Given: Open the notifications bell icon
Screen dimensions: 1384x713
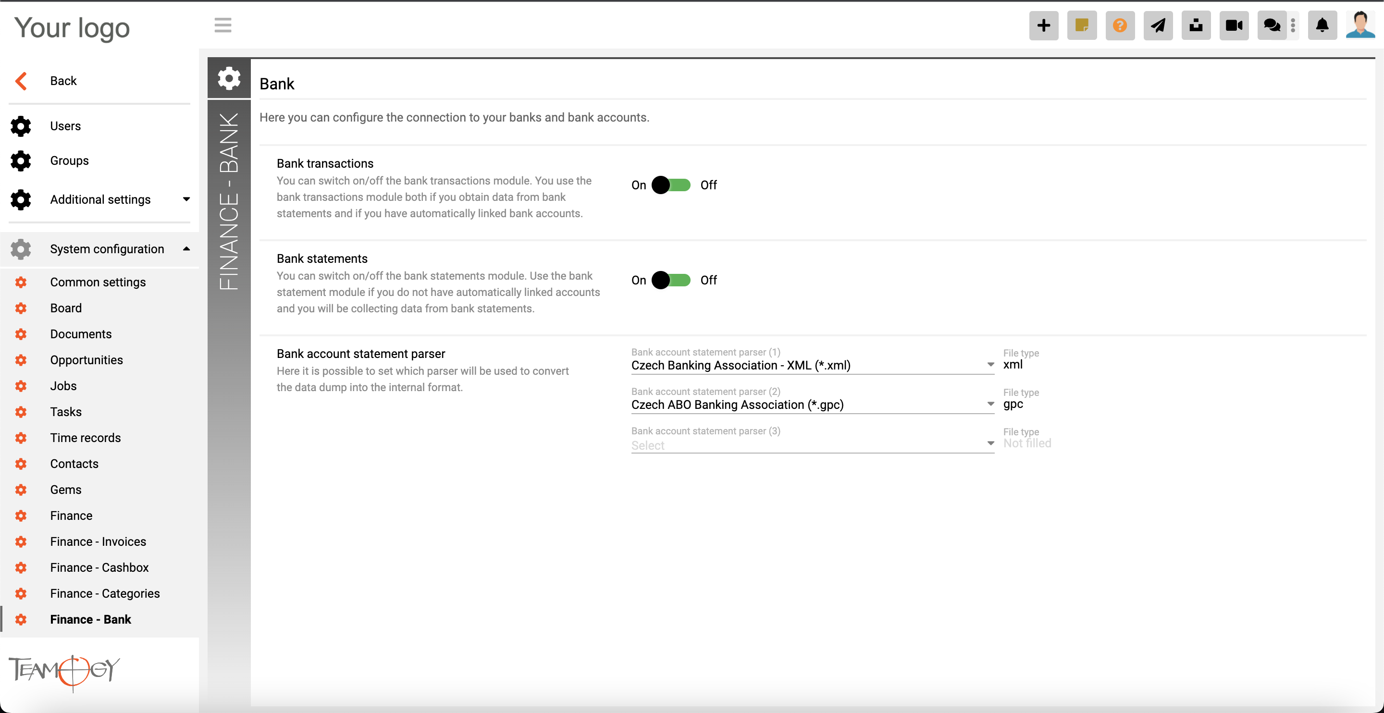Looking at the screenshot, I should click(1322, 25).
